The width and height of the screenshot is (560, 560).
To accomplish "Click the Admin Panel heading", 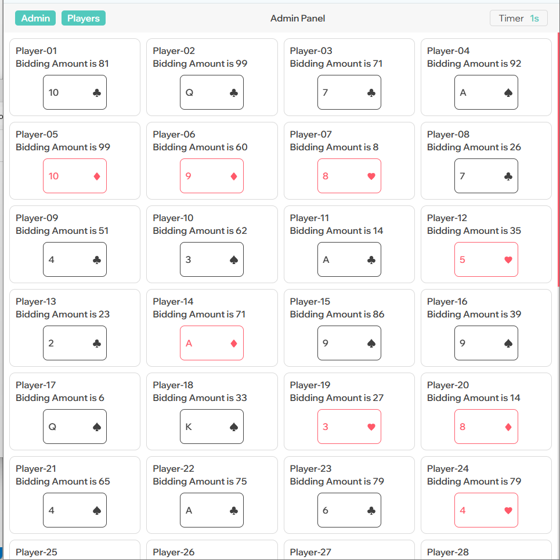I will [x=298, y=18].
